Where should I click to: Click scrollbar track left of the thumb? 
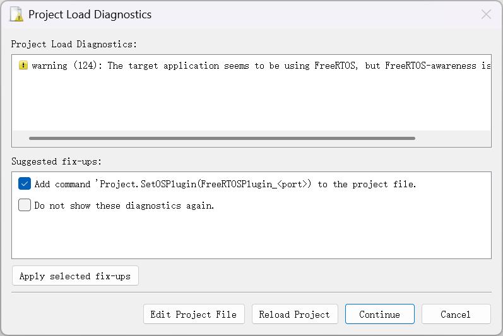pos(21,139)
